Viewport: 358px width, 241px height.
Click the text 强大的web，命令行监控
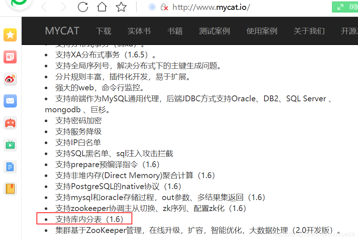pyautogui.click(x=100, y=88)
